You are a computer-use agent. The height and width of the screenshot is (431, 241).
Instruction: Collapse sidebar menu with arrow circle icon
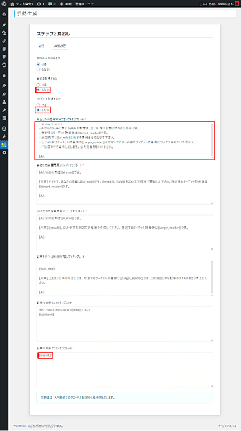pos(4,152)
